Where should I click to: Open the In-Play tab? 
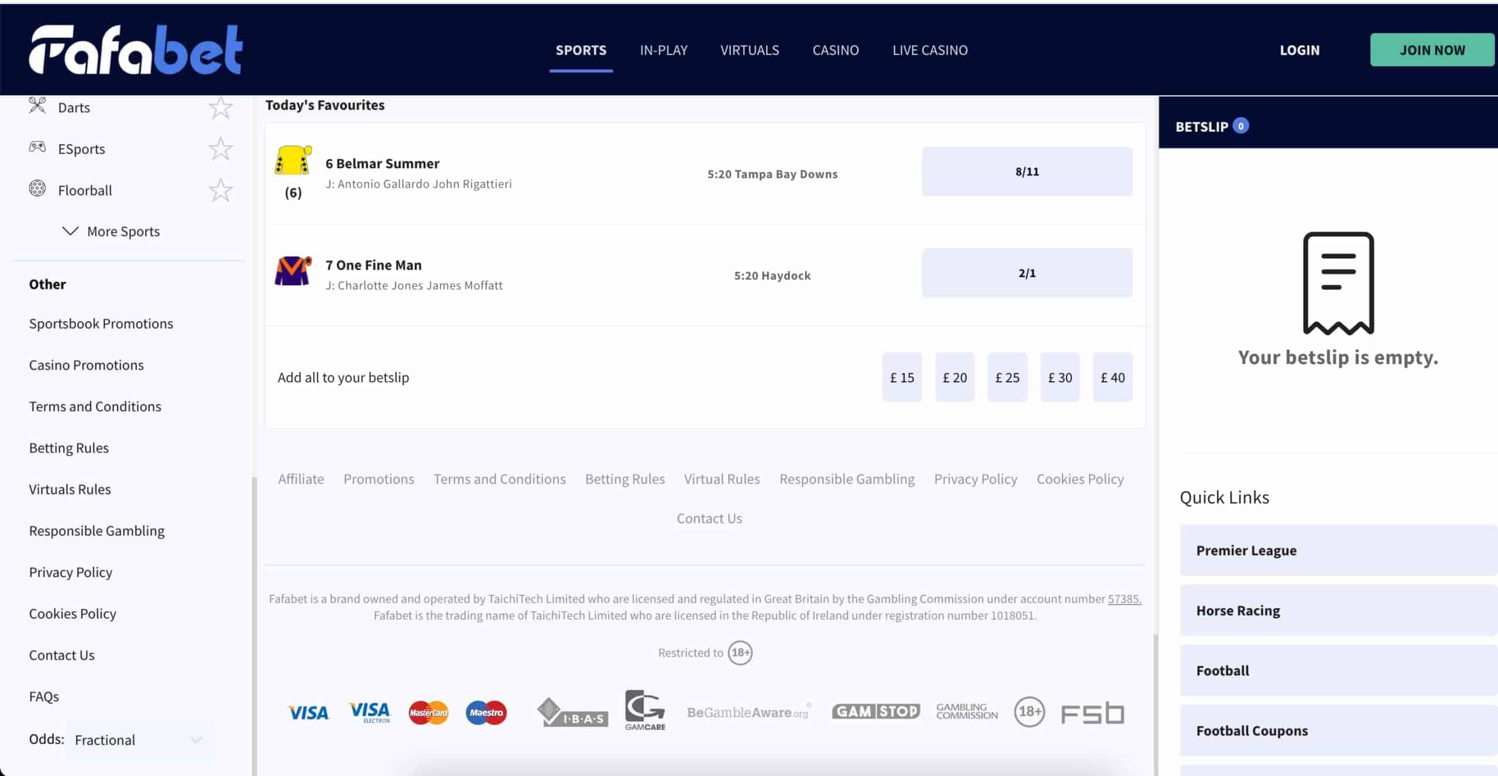(663, 50)
